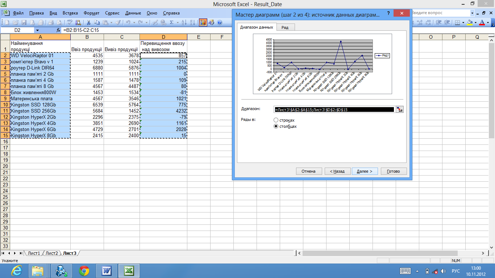
Task: Click the Format Painter brush icon
Action: (x=118, y=22)
